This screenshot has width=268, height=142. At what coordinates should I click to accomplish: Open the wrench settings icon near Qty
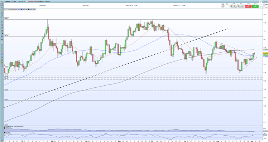point(223,4)
